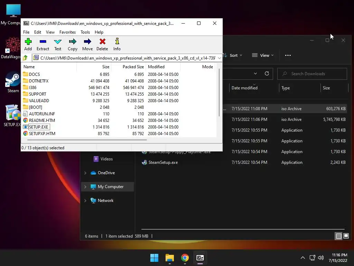This screenshot has height=266, width=354.
Task: Refresh the File Explorer folder
Action: [x=267, y=73]
